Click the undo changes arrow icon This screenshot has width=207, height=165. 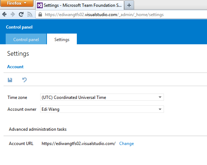tap(25, 80)
